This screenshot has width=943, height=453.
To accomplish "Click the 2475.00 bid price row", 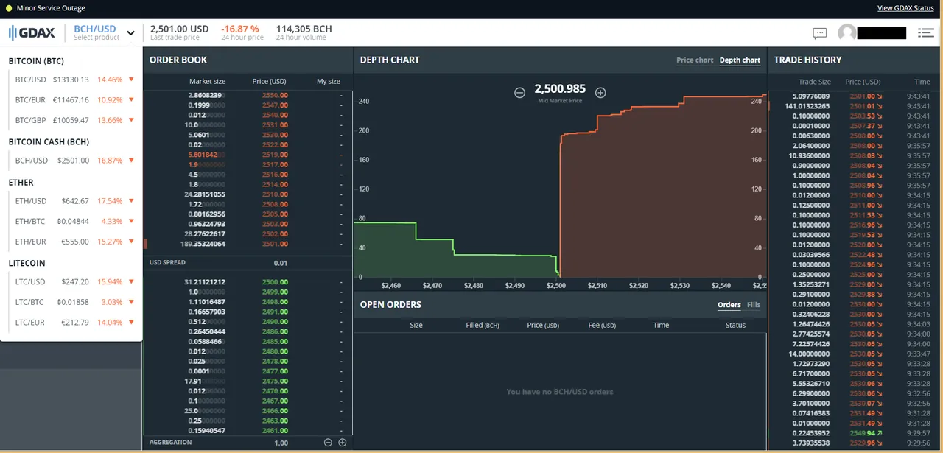I will [248, 381].
